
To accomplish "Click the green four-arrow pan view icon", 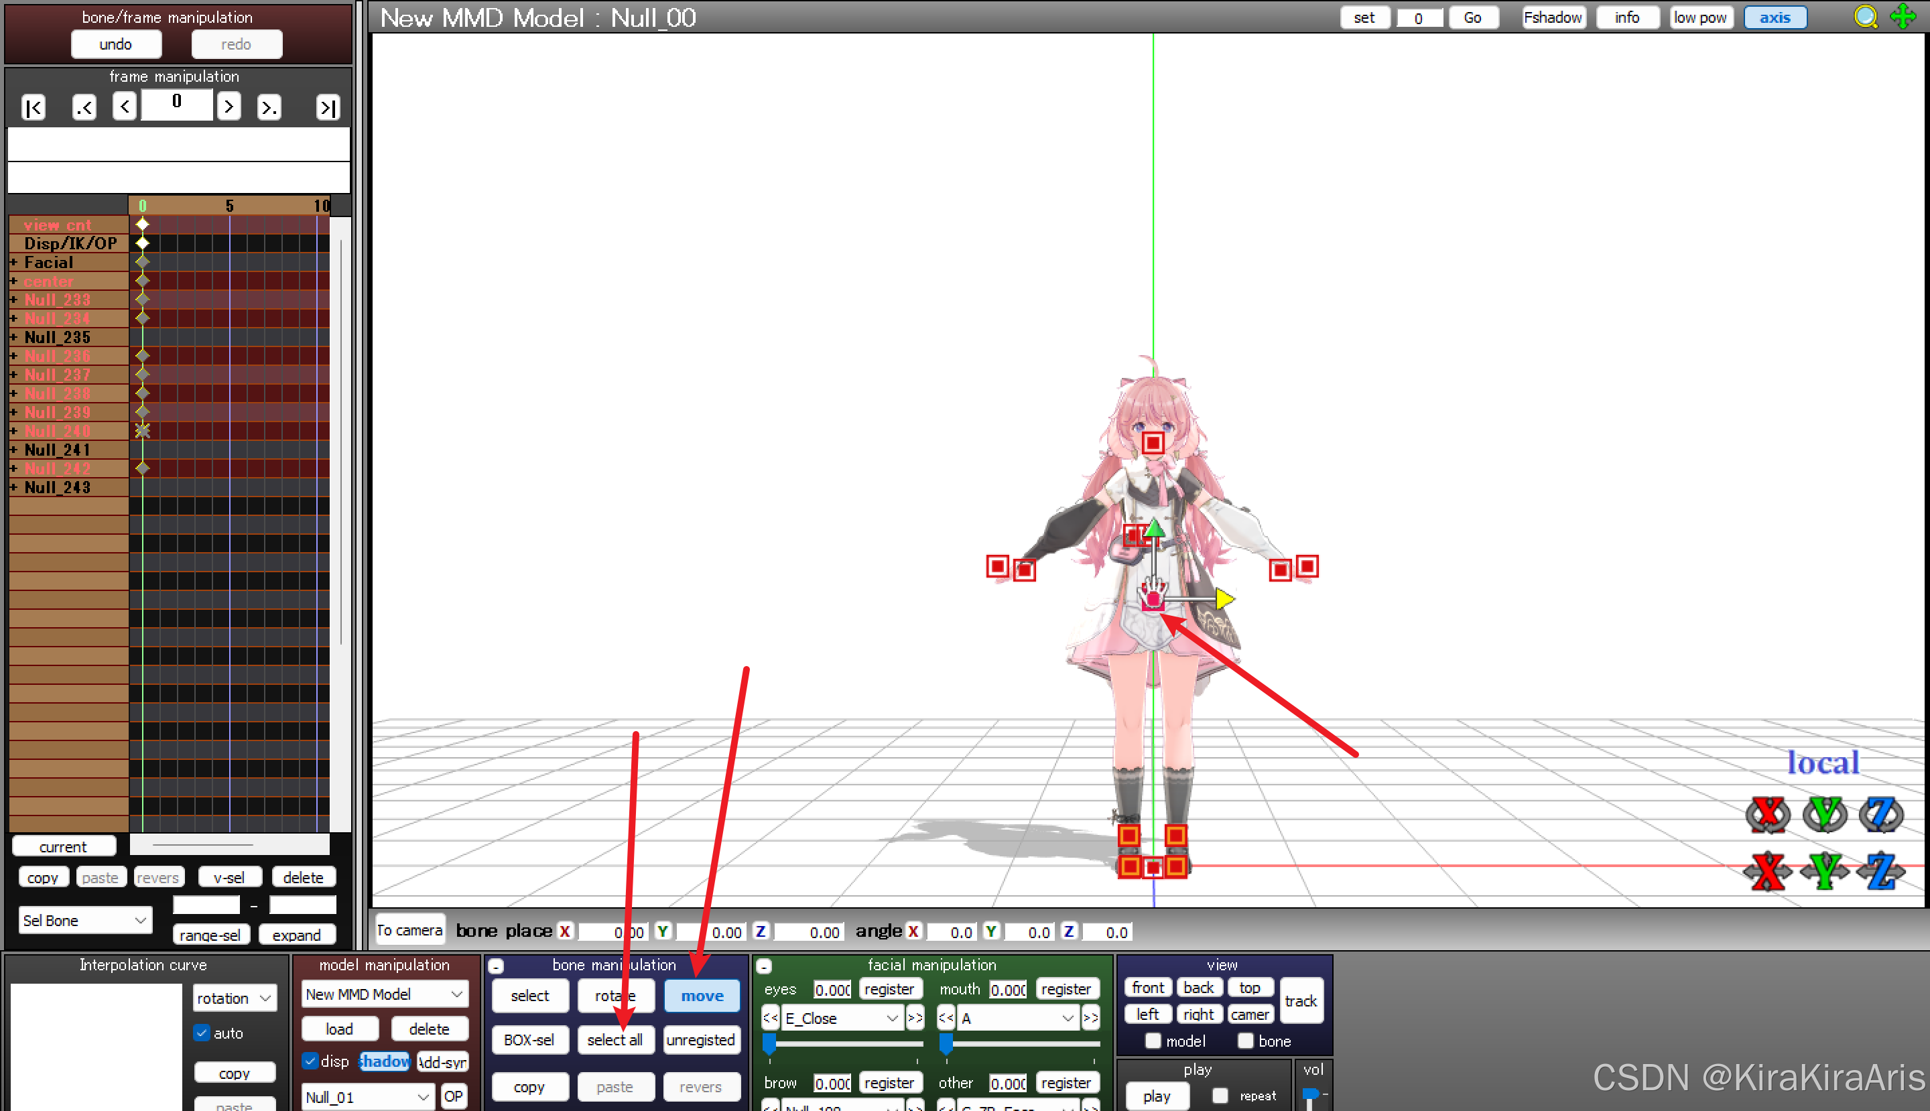I will coord(1903,17).
